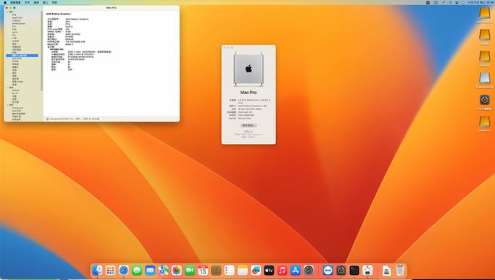Click the AMD Radeon Graphics heading
495x280 pixels.
(x=59, y=14)
